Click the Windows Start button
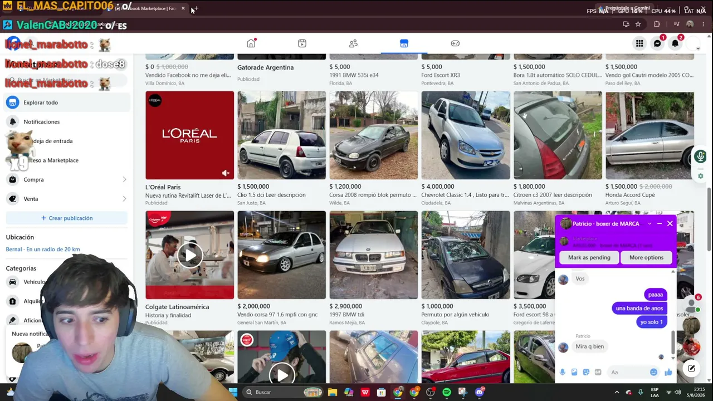Image resolution: width=713 pixels, height=401 pixels. pos(233,392)
